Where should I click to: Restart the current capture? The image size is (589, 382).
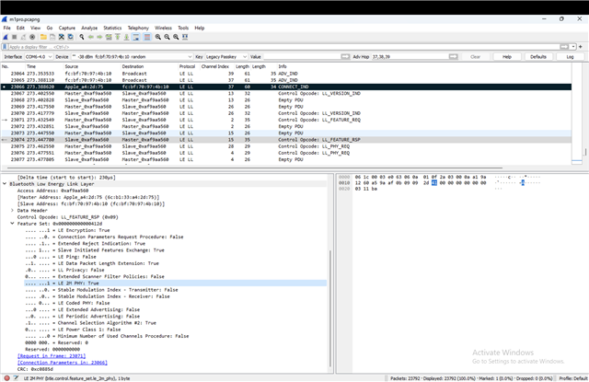(x=23, y=37)
